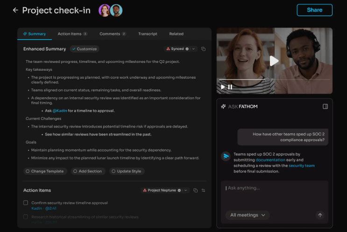Seek on the video progress bar
Image resolution: width=347 pixels, height=232 pixels.
point(275,79)
